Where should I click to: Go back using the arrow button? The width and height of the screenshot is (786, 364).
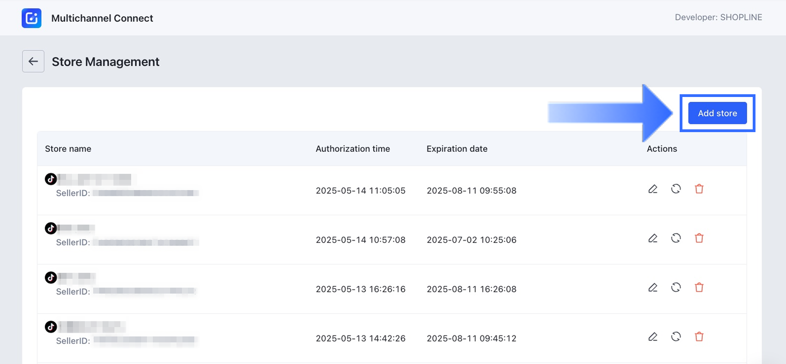click(x=33, y=61)
